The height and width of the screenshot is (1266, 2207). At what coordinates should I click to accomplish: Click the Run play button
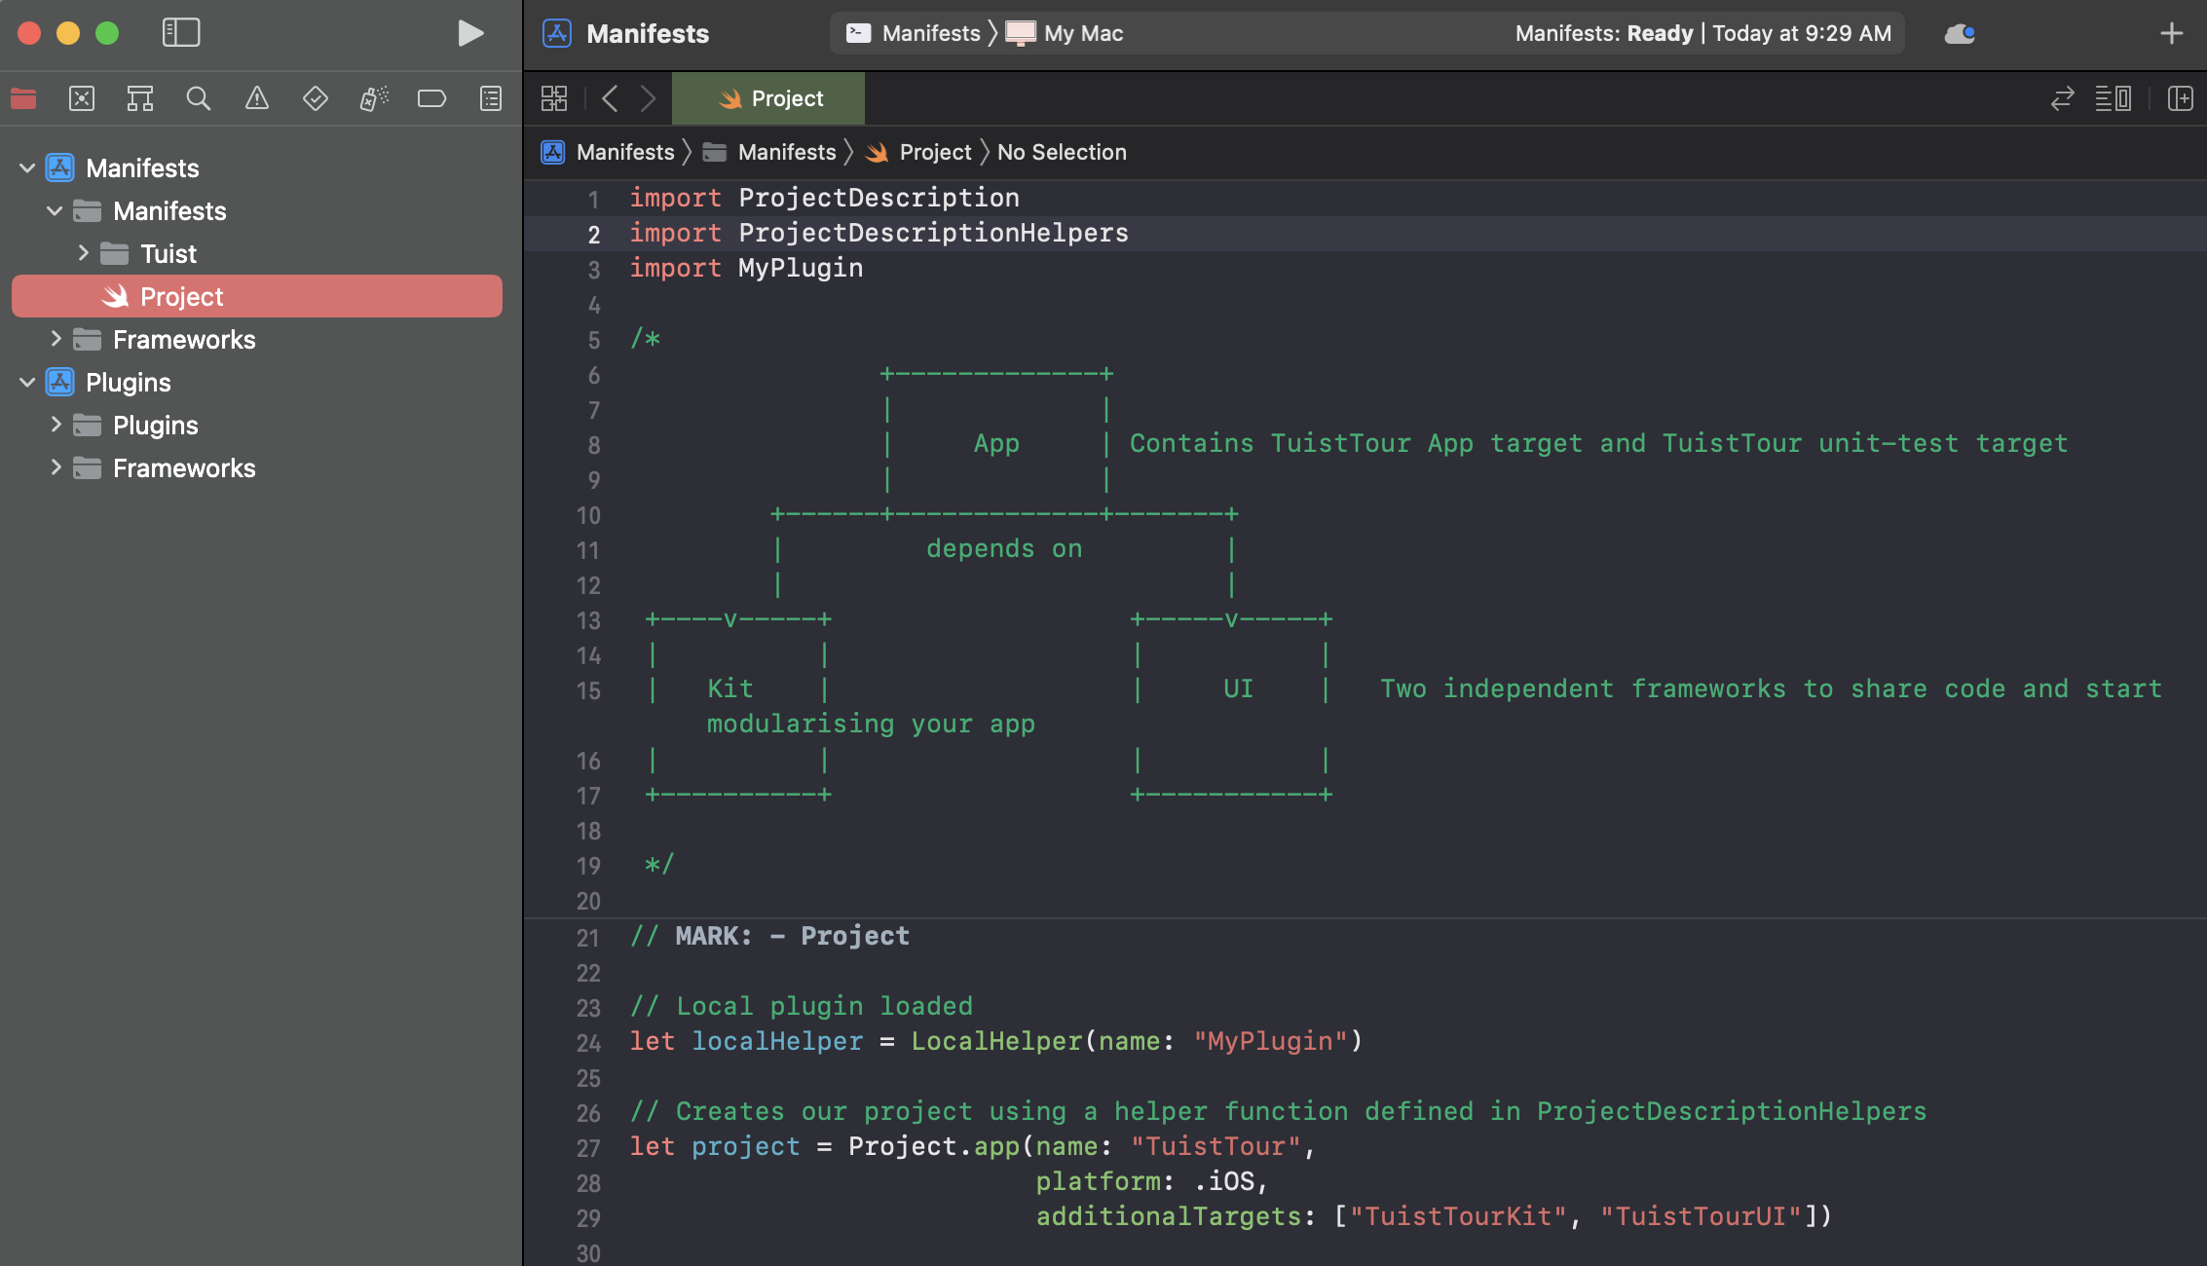470,33
